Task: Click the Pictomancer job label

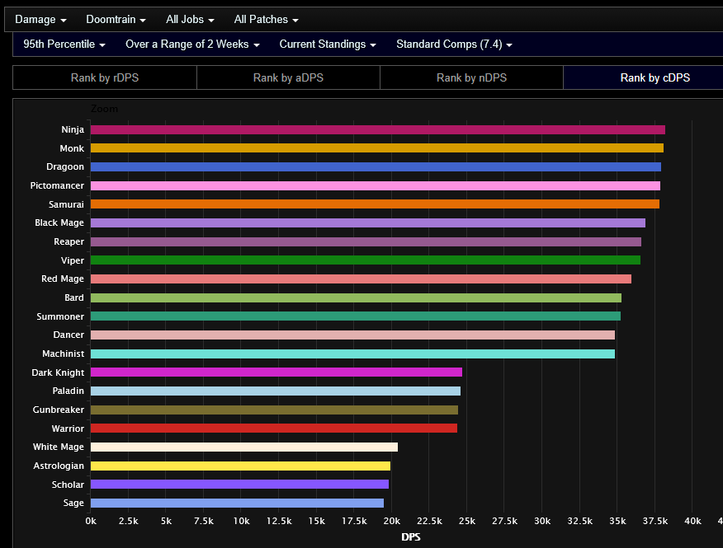Action: [x=57, y=185]
